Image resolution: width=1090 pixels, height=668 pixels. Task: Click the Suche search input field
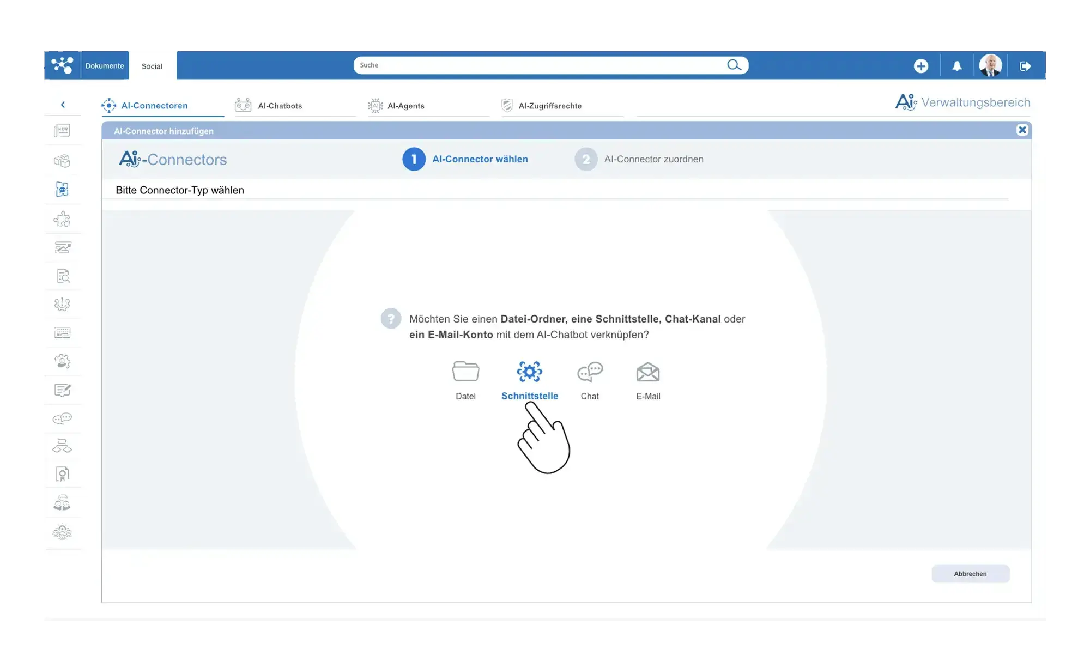540,65
